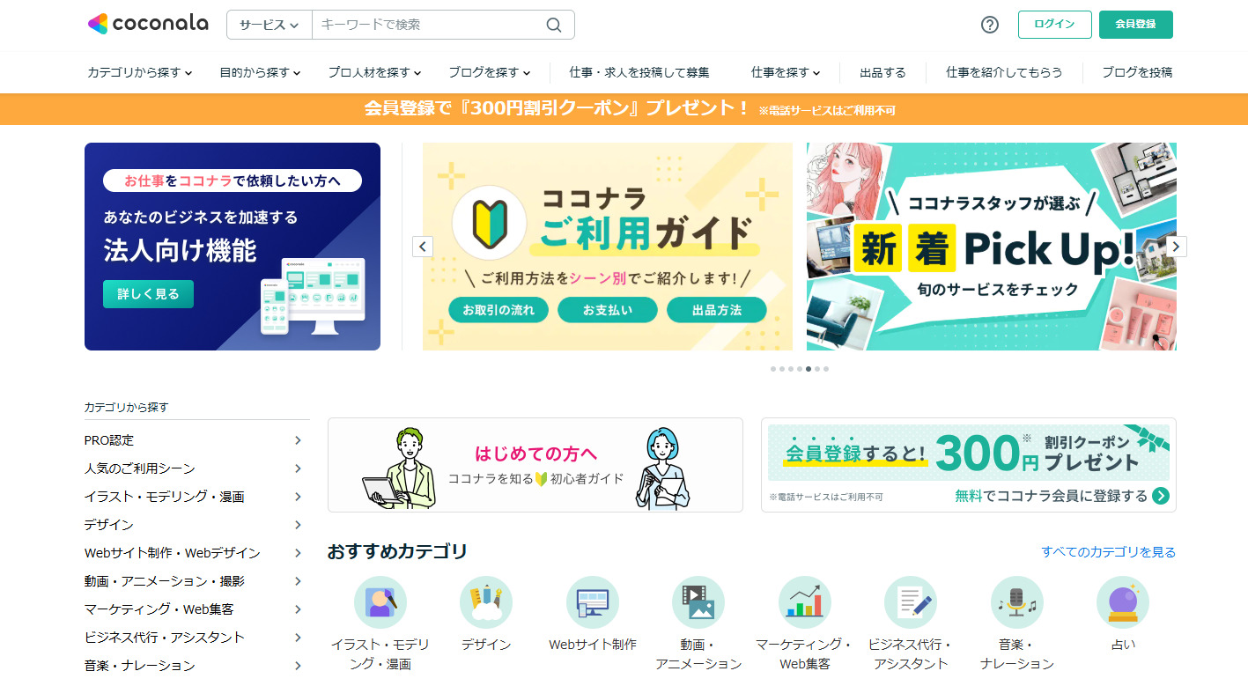This screenshot has width=1248, height=686.
Task: Open 出品する in the navigation
Action: pos(882,72)
